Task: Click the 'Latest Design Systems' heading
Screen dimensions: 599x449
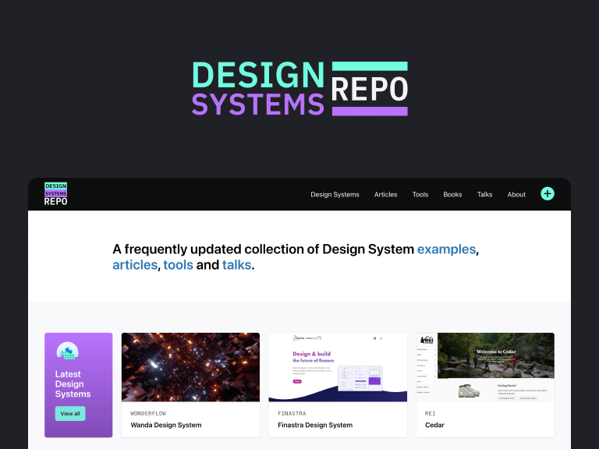Action: click(73, 384)
